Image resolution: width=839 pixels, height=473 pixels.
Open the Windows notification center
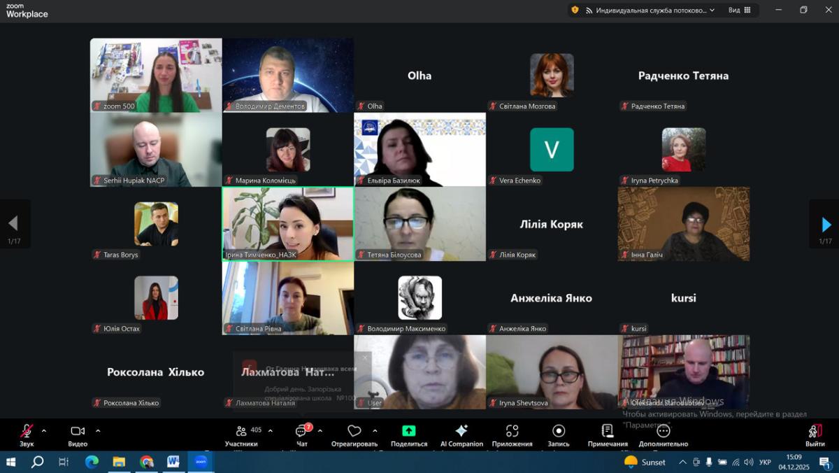(824, 462)
